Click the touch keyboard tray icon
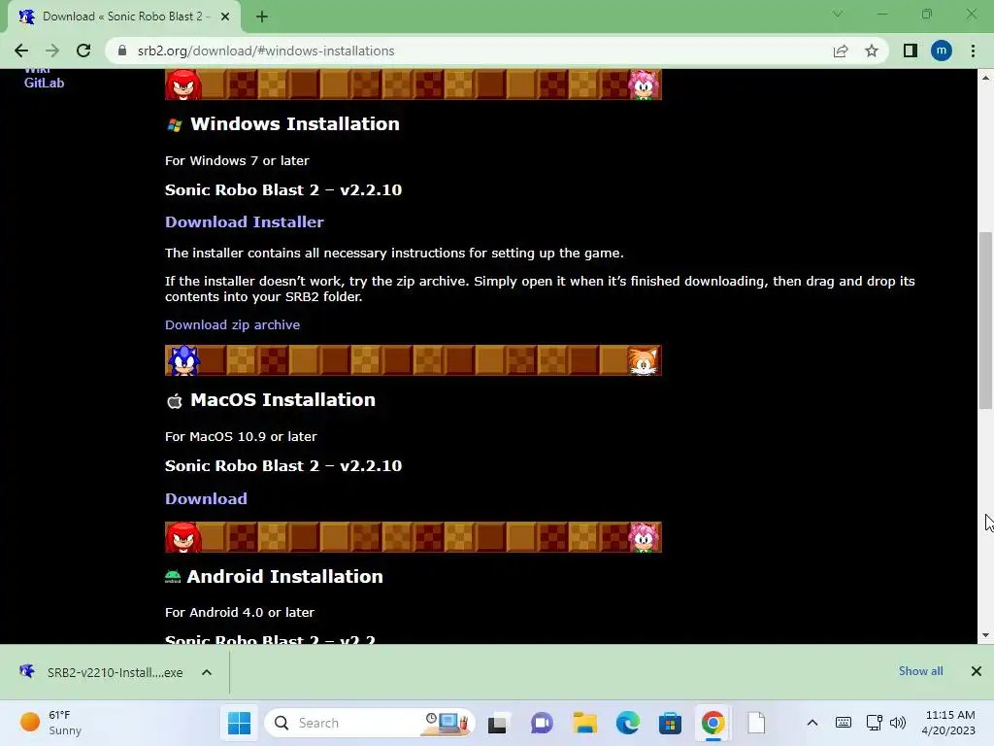The width and height of the screenshot is (994, 746). (844, 723)
